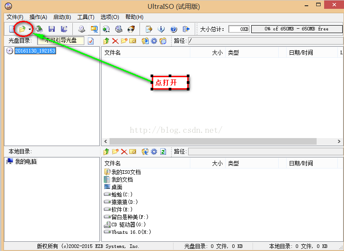Click the local pane 路径 input field
Screen dimensions: 344x251
266,151
